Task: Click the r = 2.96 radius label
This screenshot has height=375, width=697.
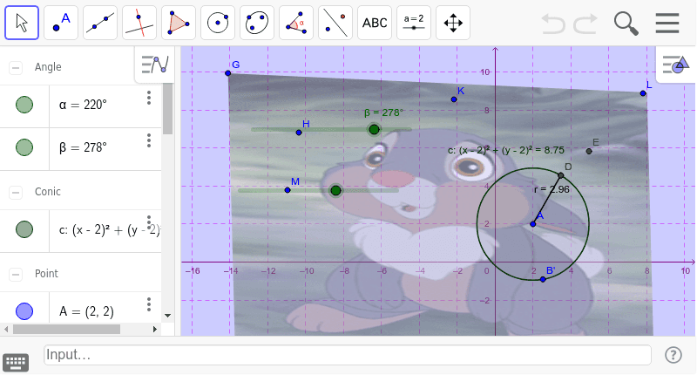Action: click(552, 189)
